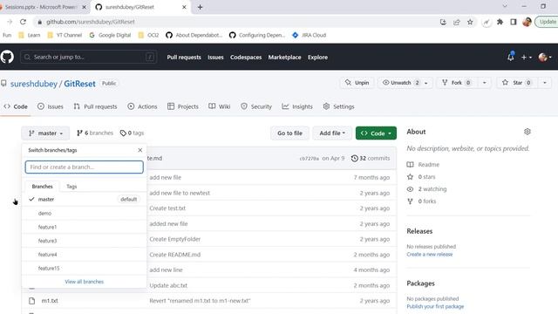This screenshot has height=314, width=558.
Task: Open the repository Pull requests tab
Action: pos(95,106)
